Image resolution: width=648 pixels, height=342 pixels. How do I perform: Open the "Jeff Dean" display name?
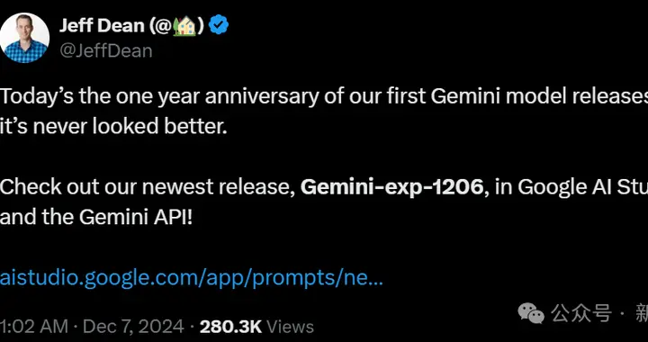102,26
